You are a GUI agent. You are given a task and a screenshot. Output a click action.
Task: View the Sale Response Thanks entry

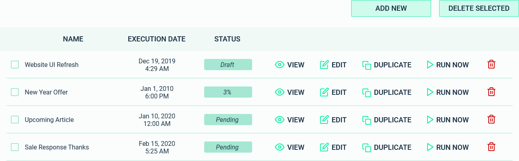pos(290,147)
